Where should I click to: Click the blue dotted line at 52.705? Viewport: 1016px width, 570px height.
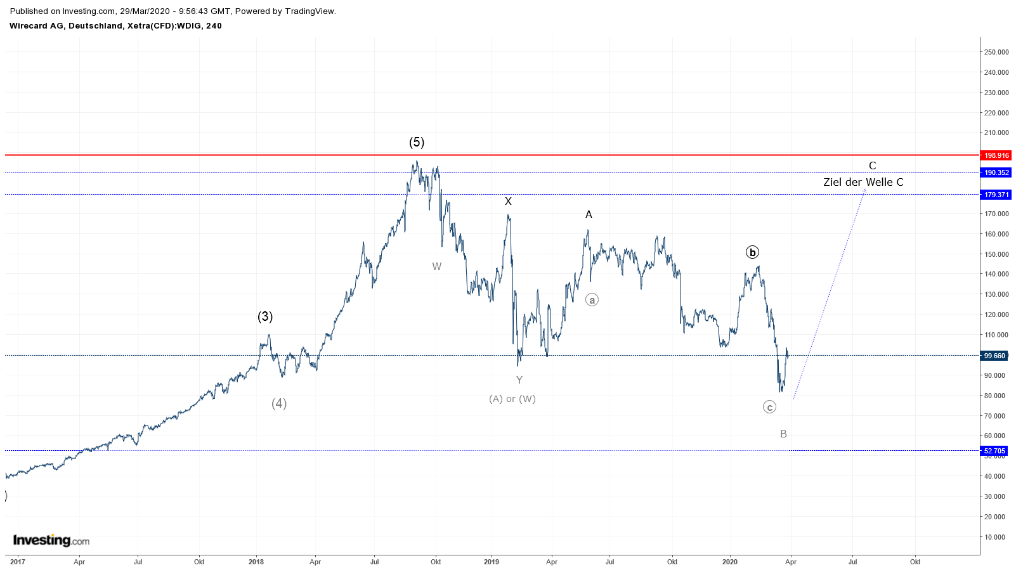(x=492, y=451)
